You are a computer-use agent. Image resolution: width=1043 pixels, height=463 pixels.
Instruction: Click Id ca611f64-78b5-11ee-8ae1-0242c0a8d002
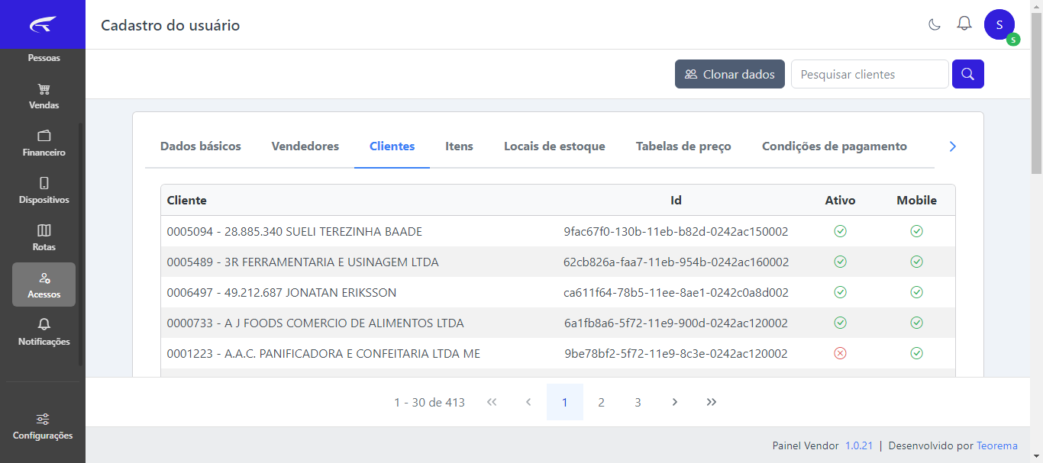tap(676, 293)
